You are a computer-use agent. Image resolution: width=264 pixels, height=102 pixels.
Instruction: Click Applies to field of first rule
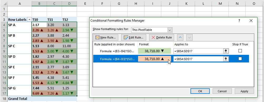tap(198, 51)
